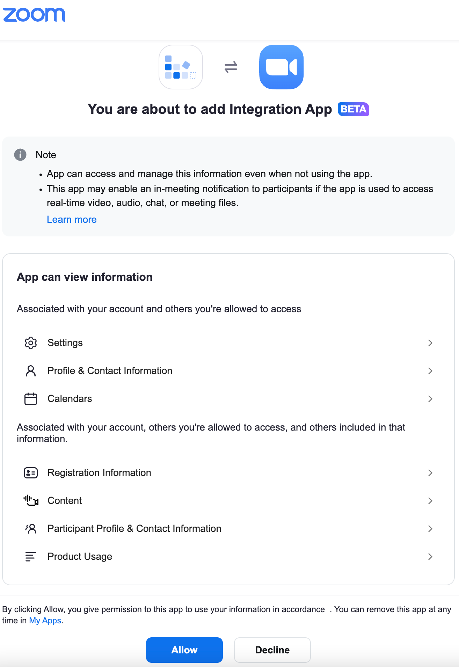Select the Profile & Contact Information label

110,371
